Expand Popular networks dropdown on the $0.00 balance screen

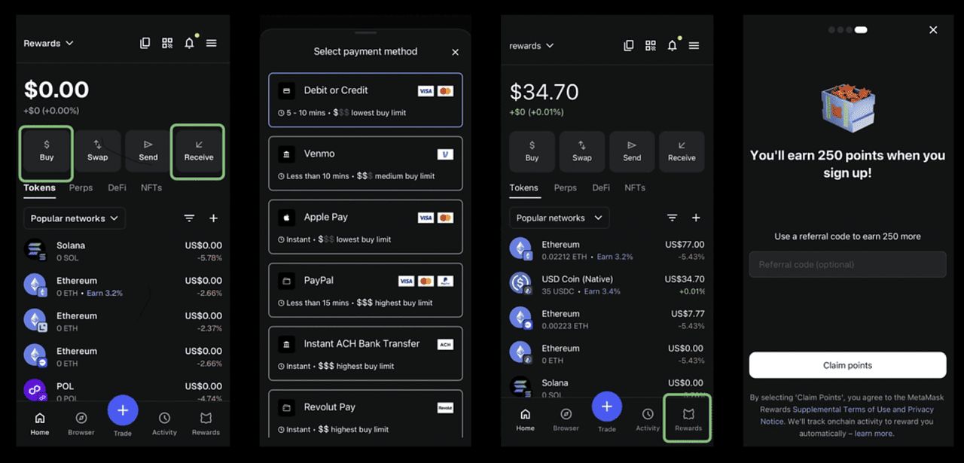tap(75, 218)
